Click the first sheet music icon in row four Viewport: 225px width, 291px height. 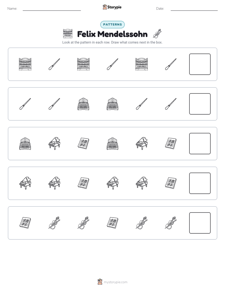click(x=84, y=183)
